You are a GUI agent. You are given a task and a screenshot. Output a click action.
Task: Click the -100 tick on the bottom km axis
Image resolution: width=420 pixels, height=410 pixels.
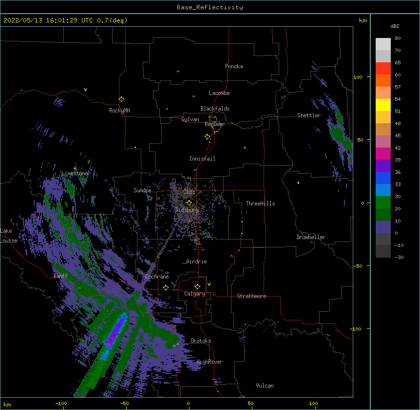click(x=61, y=404)
